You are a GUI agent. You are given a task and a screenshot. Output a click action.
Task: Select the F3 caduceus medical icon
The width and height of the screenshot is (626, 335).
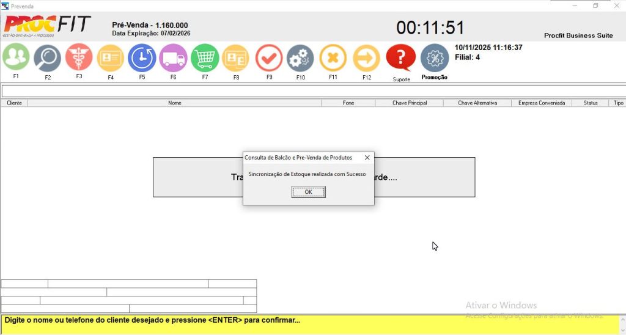pos(79,58)
